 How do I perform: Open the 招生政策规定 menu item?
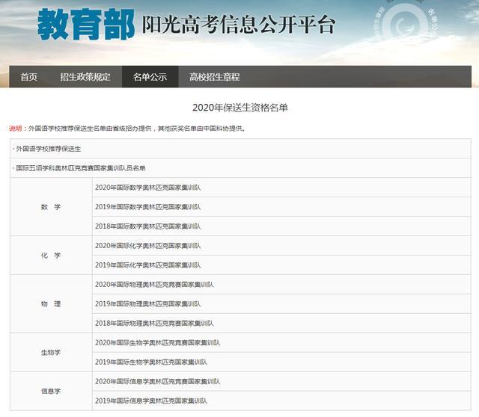coord(85,77)
